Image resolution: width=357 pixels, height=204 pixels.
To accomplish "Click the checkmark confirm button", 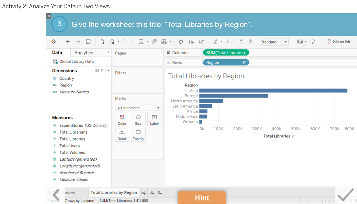I will click(346, 195).
